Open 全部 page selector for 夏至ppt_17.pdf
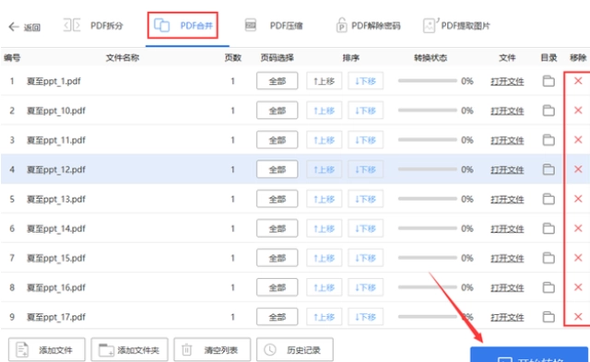This screenshot has height=362, width=590. [x=277, y=317]
